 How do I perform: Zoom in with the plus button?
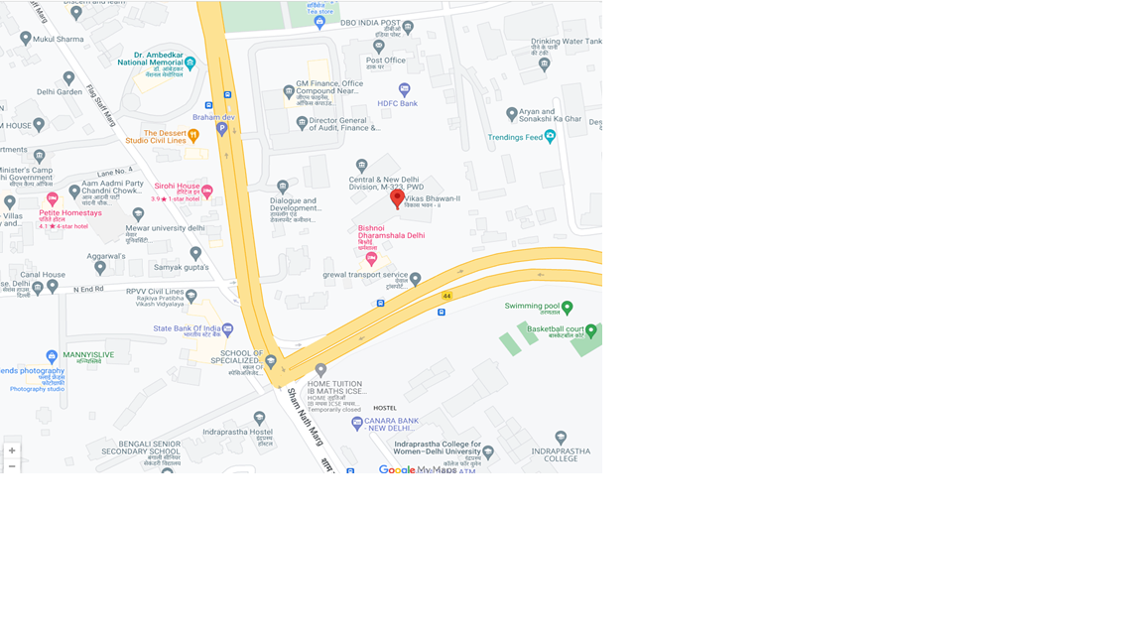(x=12, y=450)
